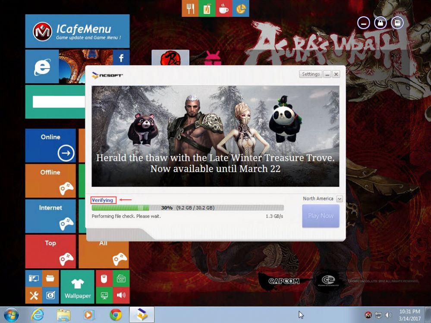
Task: Open the Blade & Soul desktop shortcut
Action: tap(170, 58)
